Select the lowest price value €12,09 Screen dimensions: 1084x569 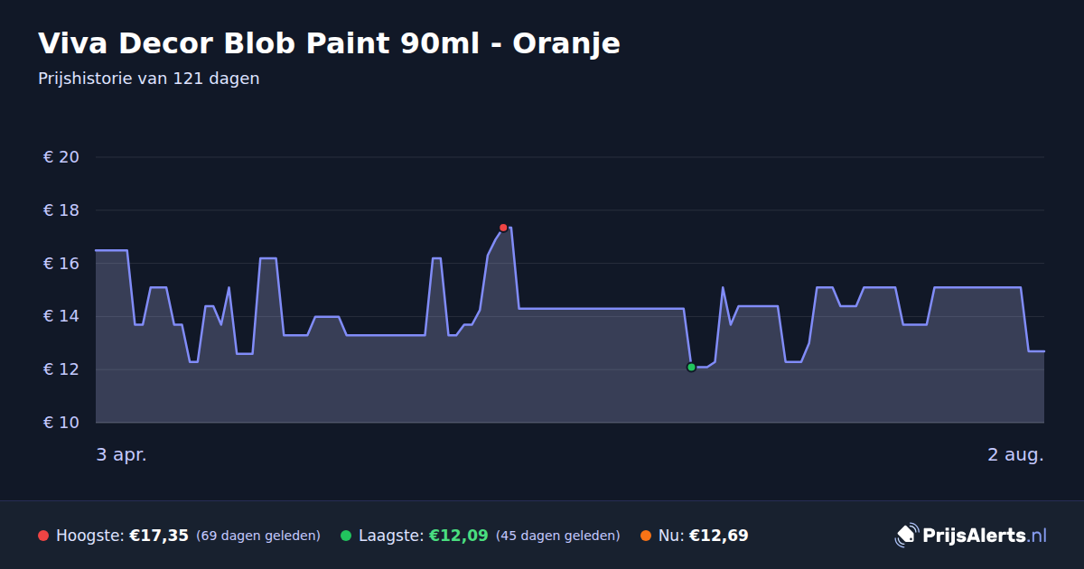(x=458, y=536)
